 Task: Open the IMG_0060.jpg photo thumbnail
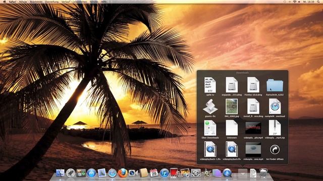232,107
